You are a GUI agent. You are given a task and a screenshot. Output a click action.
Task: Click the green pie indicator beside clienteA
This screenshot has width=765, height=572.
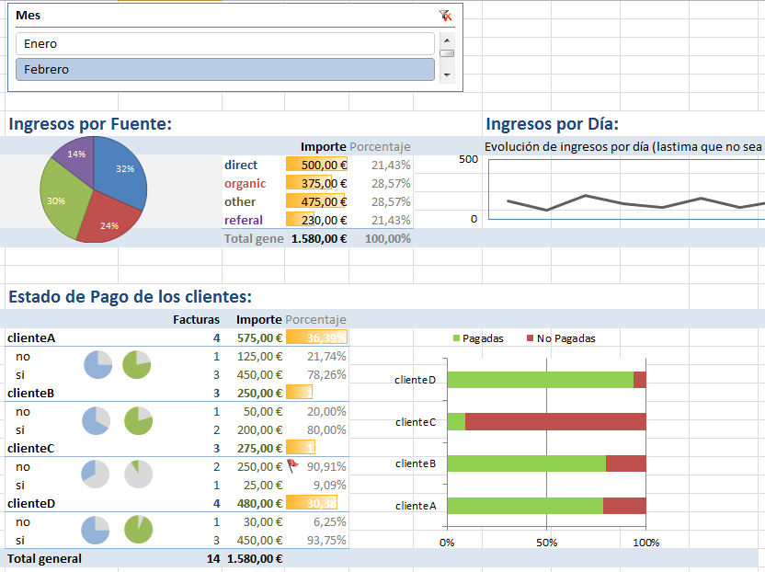point(136,364)
